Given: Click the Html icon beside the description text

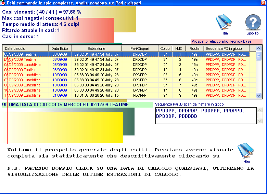Looking at the screenshot, I should coord(246,151).
